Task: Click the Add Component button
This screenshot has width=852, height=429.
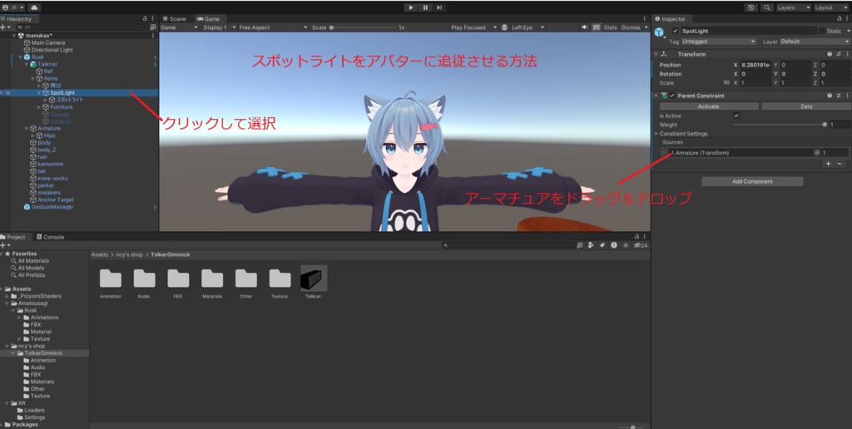Action: click(752, 181)
